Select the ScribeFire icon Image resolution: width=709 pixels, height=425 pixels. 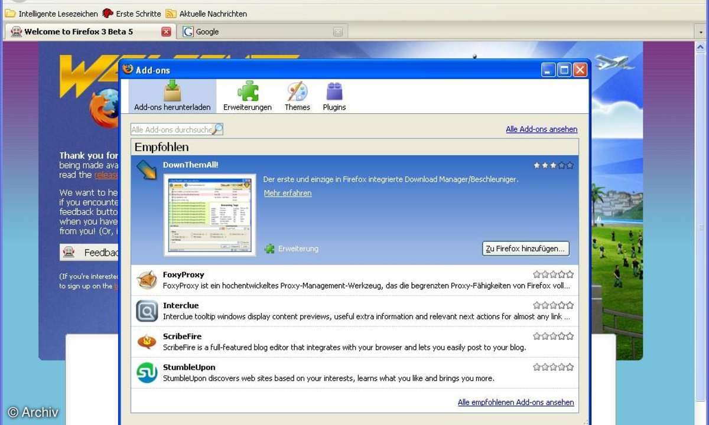pyautogui.click(x=147, y=341)
